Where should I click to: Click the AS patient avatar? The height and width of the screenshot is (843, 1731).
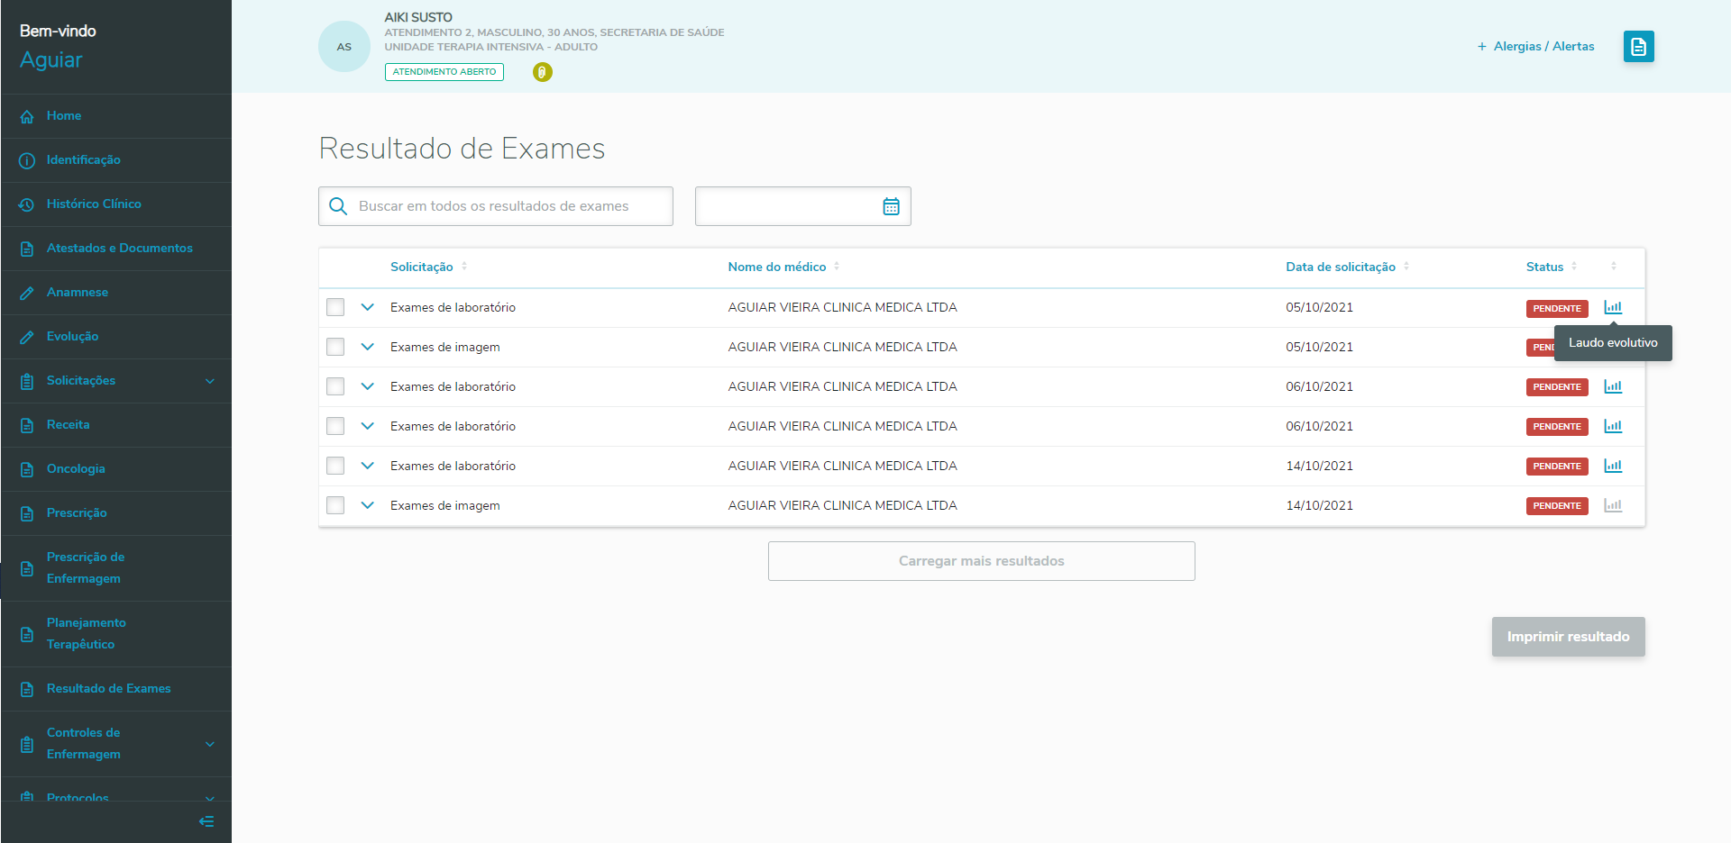(344, 47)
